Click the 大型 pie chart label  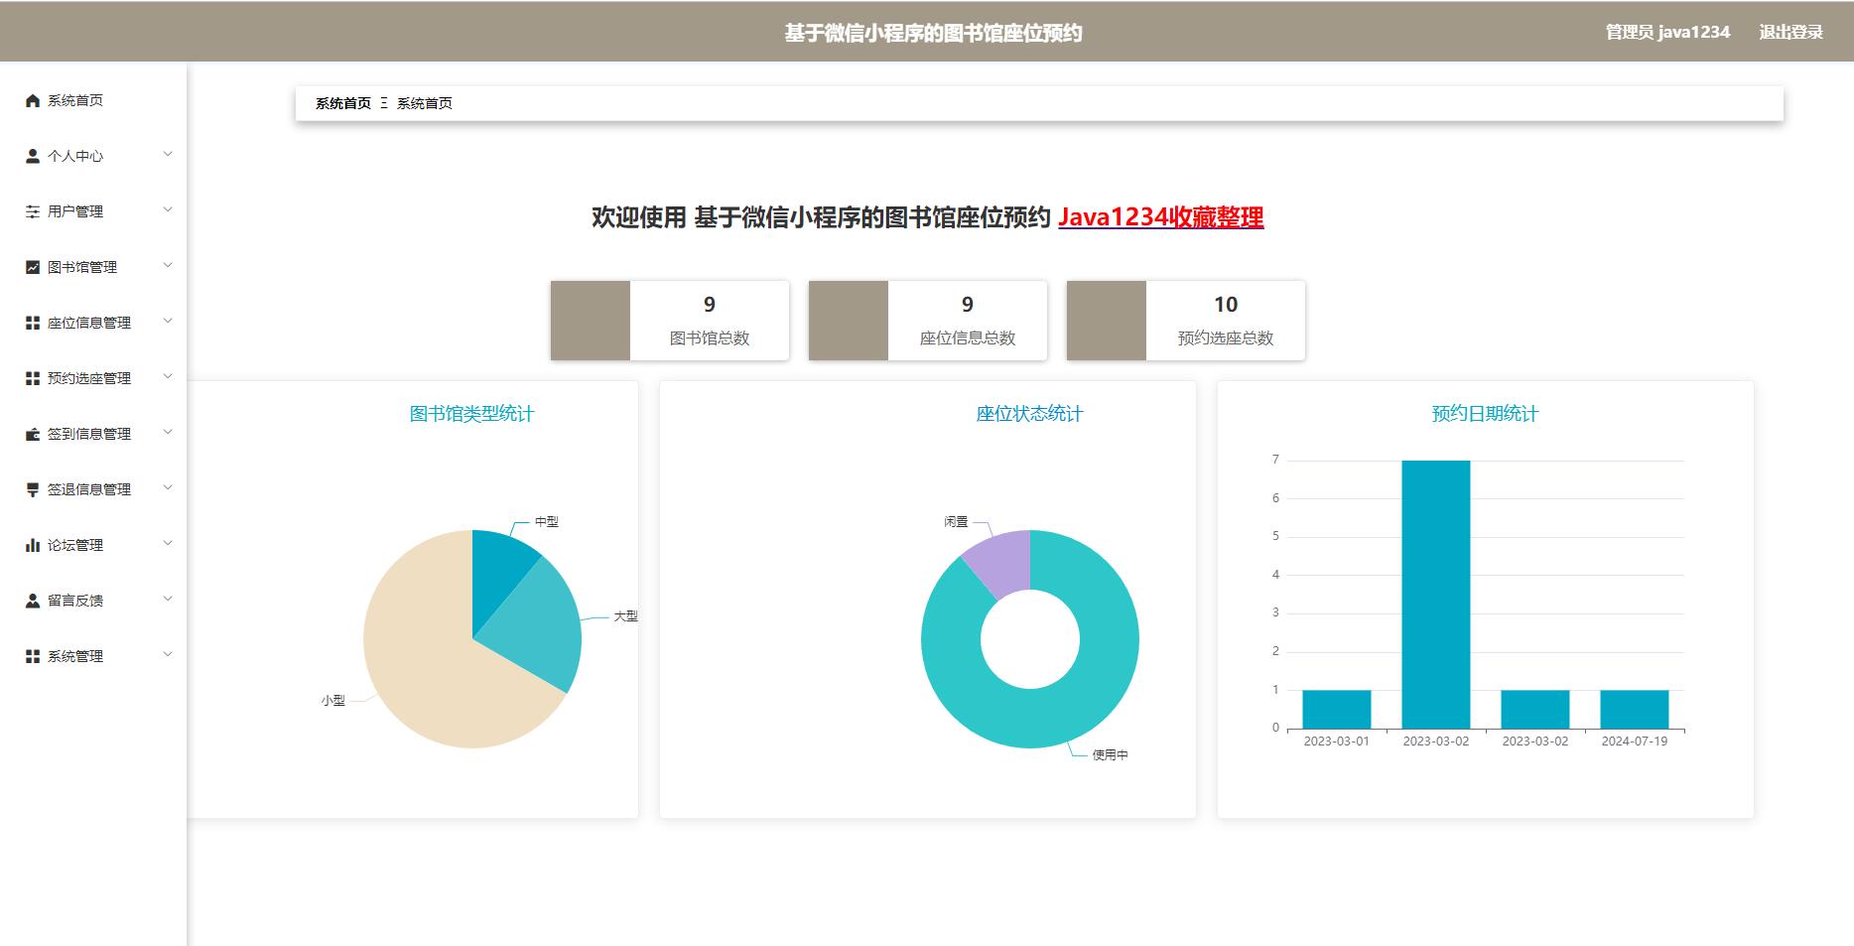point(625,616)
